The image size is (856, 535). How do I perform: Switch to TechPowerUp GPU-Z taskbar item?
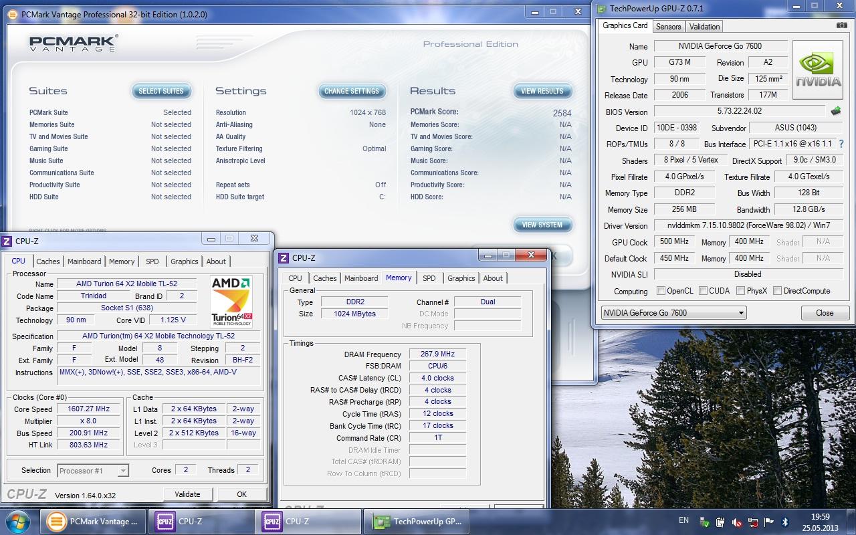(416, 522)
